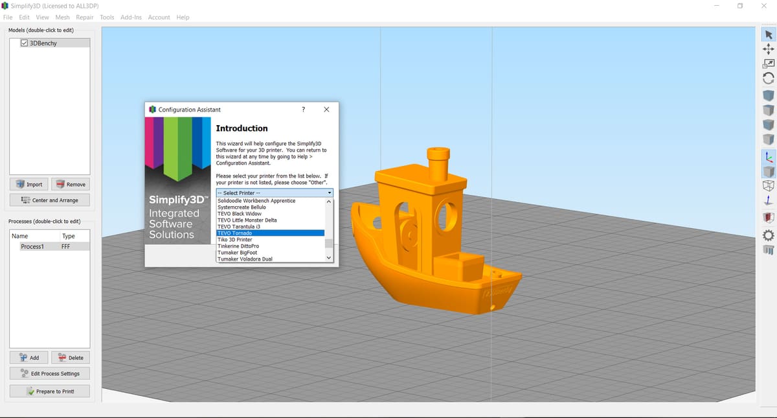
Task: Click the Import model button
Action: coord(28,185)
